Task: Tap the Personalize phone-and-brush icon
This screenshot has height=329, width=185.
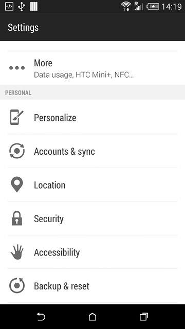Action: (x=17, y=117)
